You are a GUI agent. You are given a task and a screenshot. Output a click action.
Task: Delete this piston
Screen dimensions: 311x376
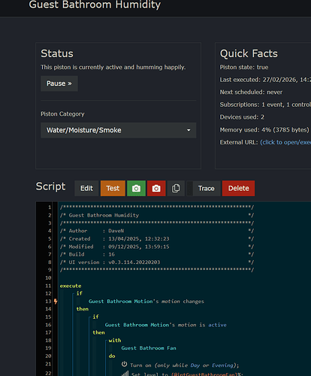(238, 188)
